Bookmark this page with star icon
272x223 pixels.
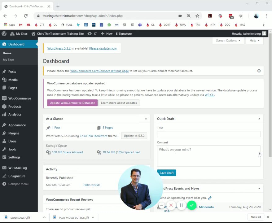197,16
